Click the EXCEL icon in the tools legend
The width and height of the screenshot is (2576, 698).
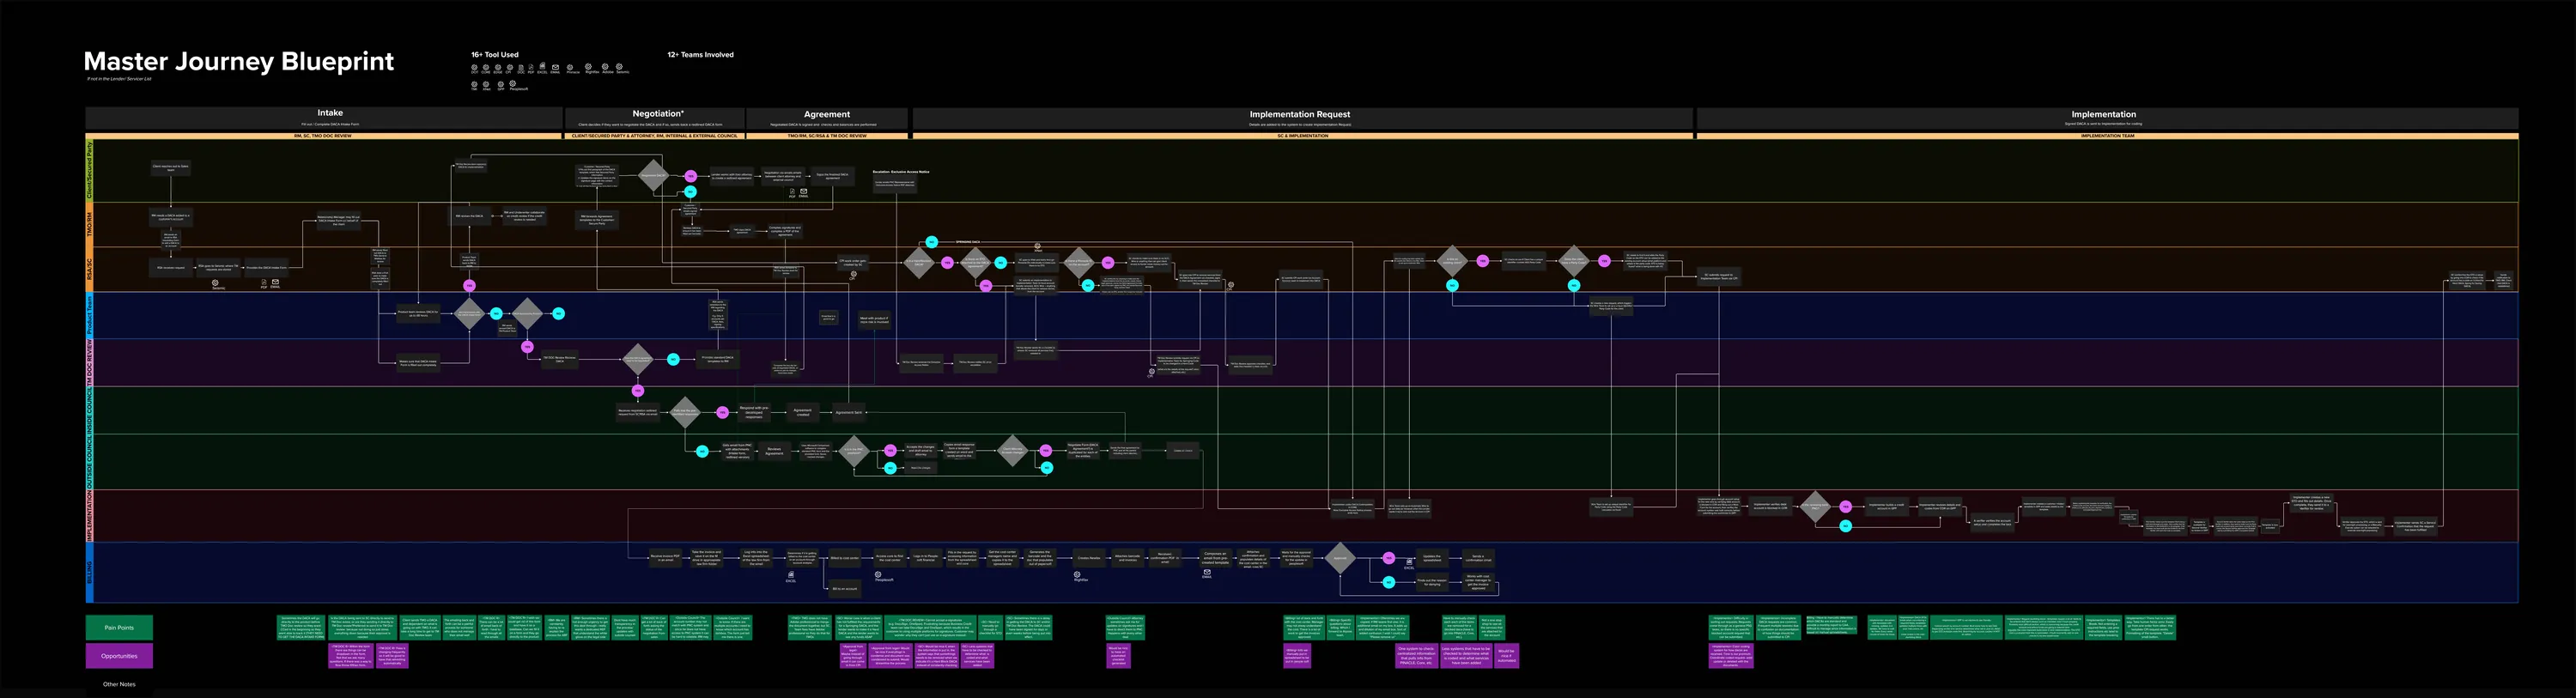point(542,66)
